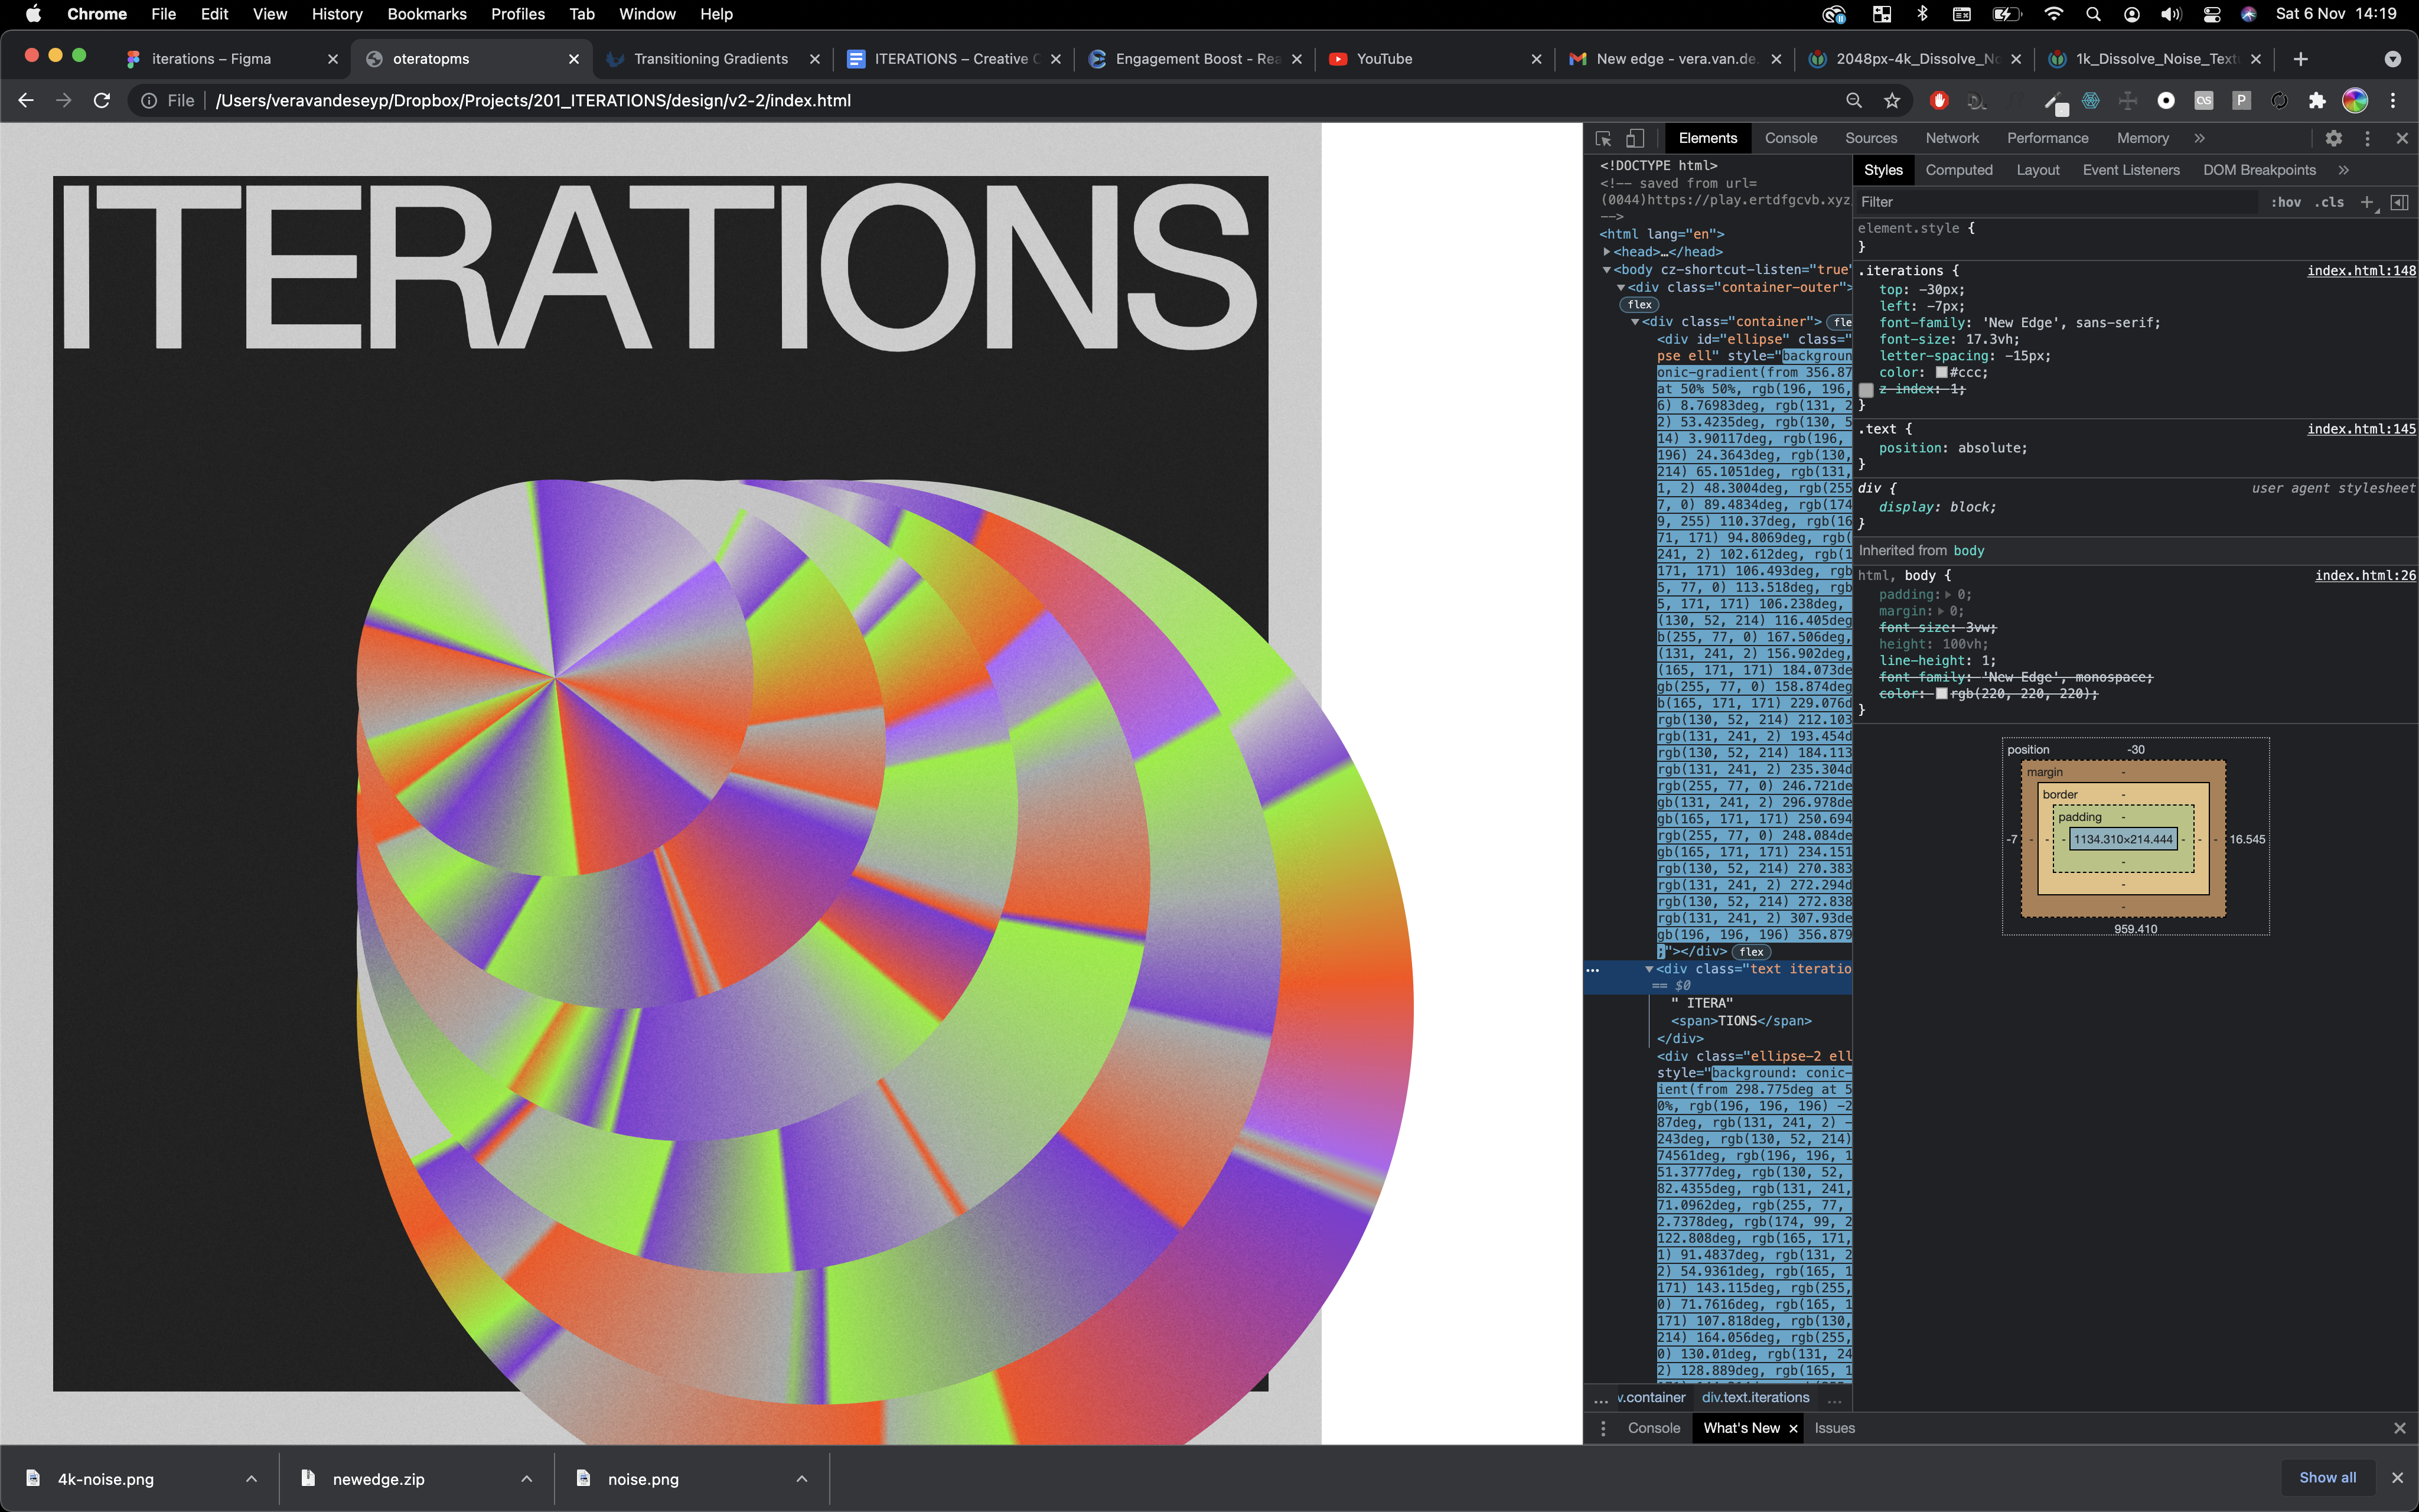Open DevTools settings gear
The image size is (2419, 1512).
(x=2333, y=138)
